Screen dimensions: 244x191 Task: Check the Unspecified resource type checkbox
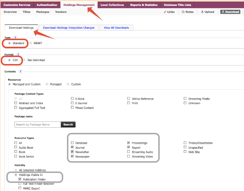click(185, 147)
